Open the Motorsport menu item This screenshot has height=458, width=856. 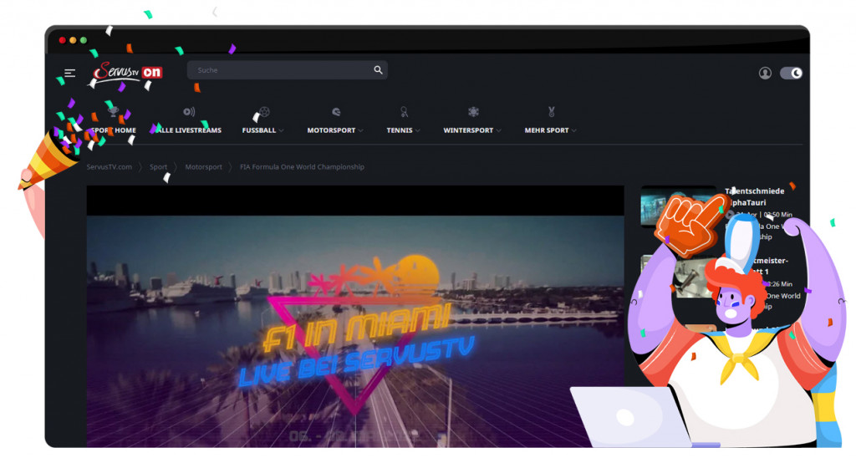click(x=331, y=130)
